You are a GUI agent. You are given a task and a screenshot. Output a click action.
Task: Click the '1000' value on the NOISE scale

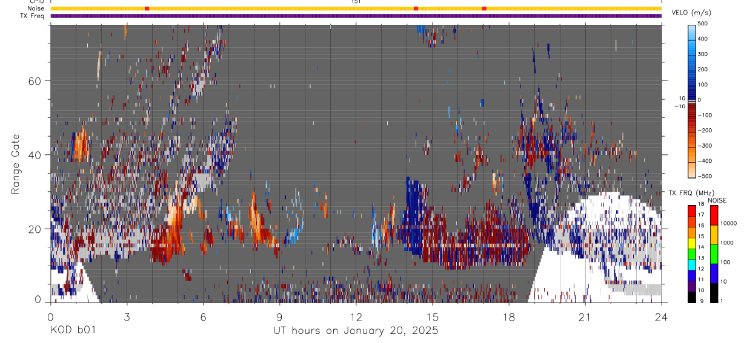click(727, 243)
